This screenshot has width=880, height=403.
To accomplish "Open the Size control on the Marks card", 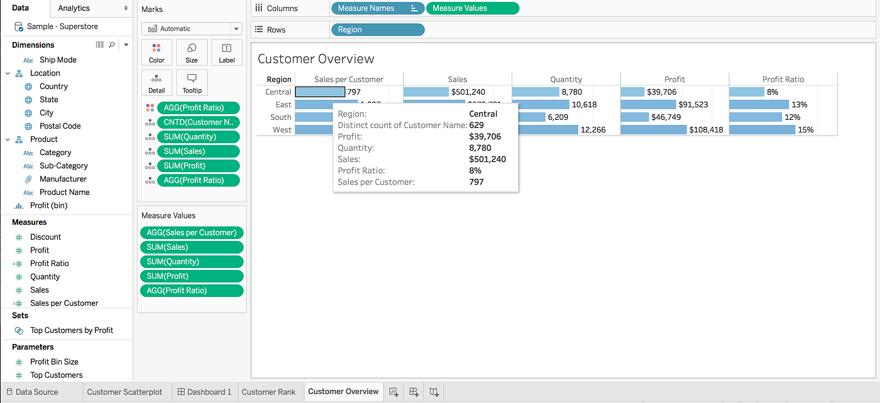I will (191, 52).
